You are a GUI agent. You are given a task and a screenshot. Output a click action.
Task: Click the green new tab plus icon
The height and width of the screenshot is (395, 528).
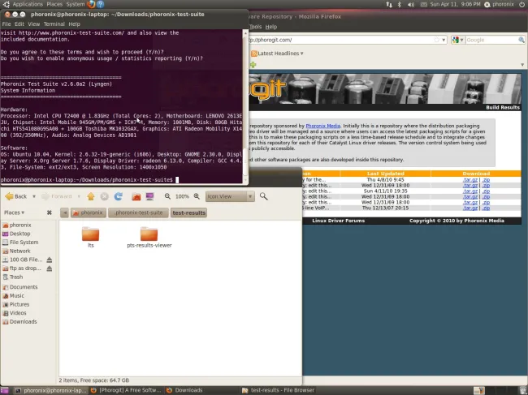coord(253,65)
